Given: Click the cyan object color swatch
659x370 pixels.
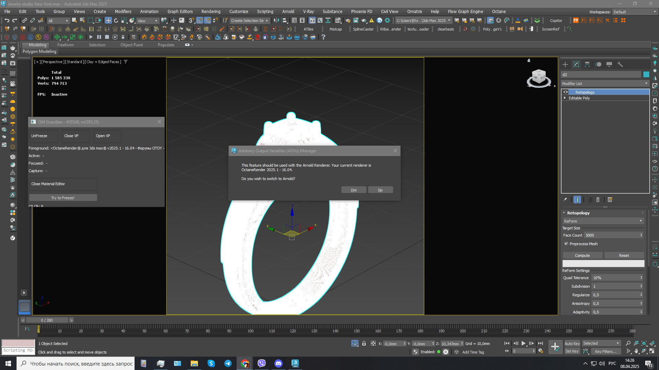Looking at the screenshot, I should pyautogui.click(x=646, y=74).
